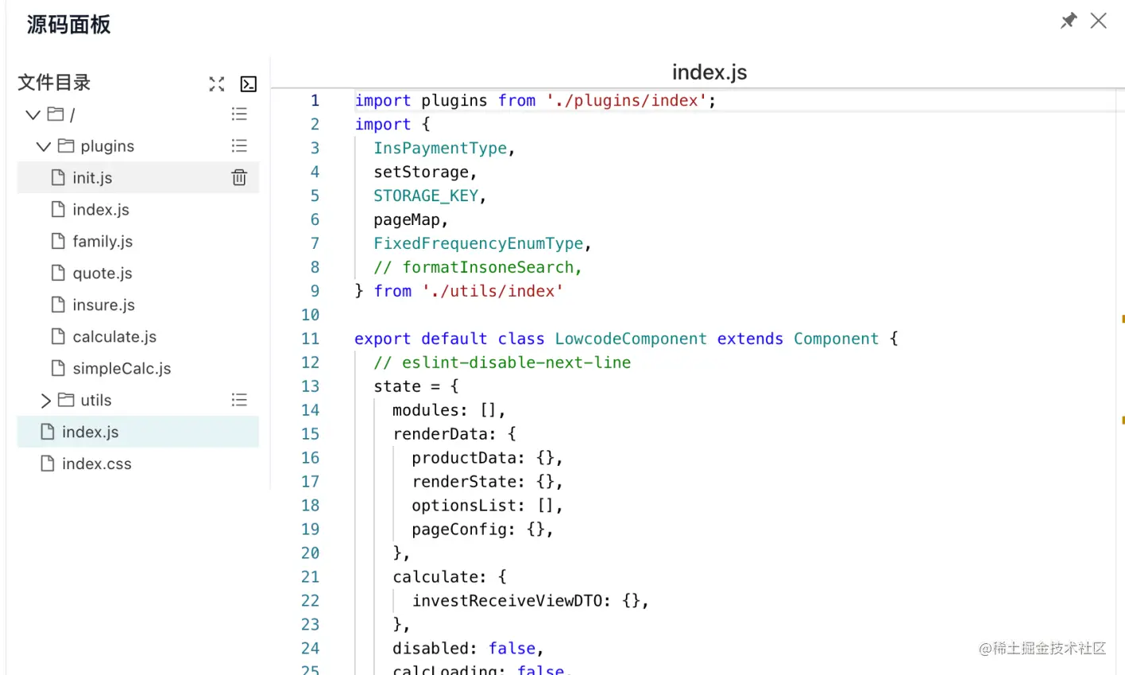1125x675 pixels.
Task: Click the 'modules: [],' code line
Action: point(449,411)
